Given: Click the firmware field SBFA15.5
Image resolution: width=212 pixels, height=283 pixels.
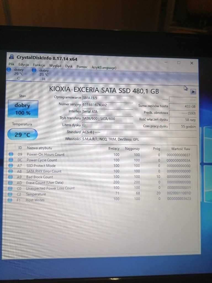Looking at the screenshot, I should [x=107, y=98].
